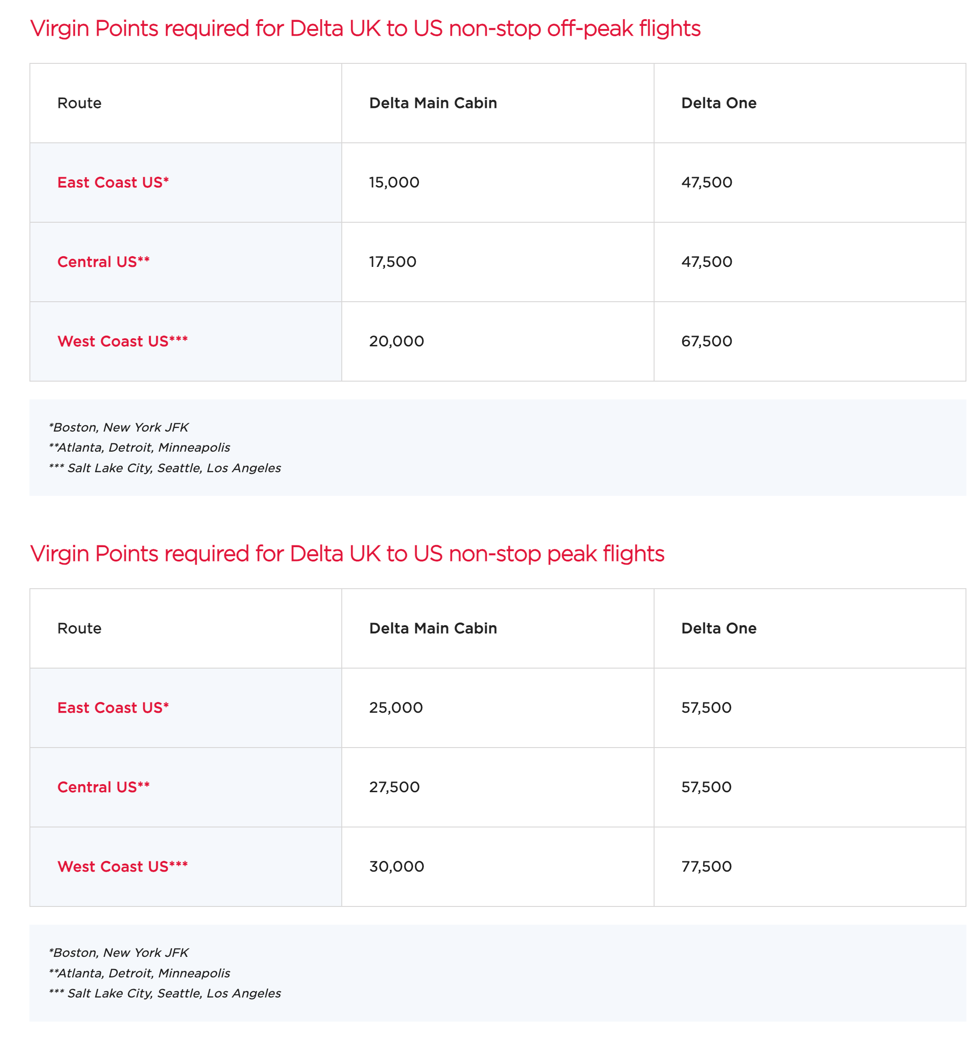Screen dimensions: 978x1039
Task: Select the 77,500 Delta One value
Action: [x=706, y=867]
